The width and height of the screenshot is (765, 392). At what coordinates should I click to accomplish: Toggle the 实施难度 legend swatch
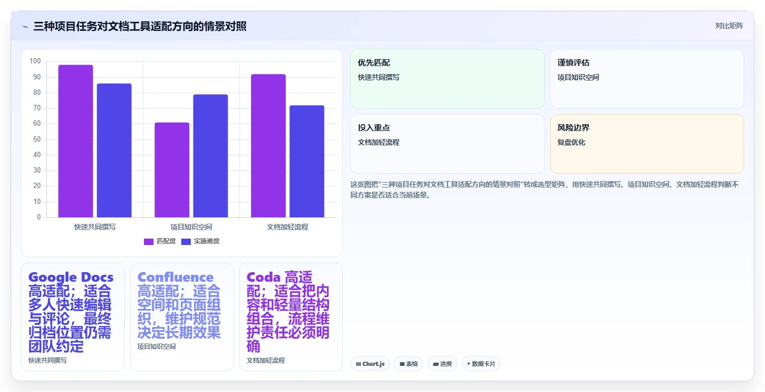click(x=186, y=242)
